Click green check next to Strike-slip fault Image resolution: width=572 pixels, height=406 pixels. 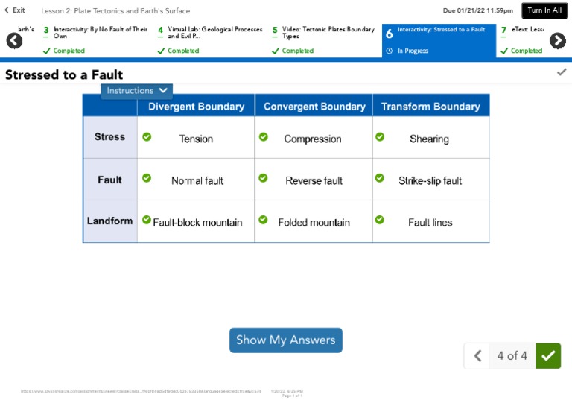380,178
